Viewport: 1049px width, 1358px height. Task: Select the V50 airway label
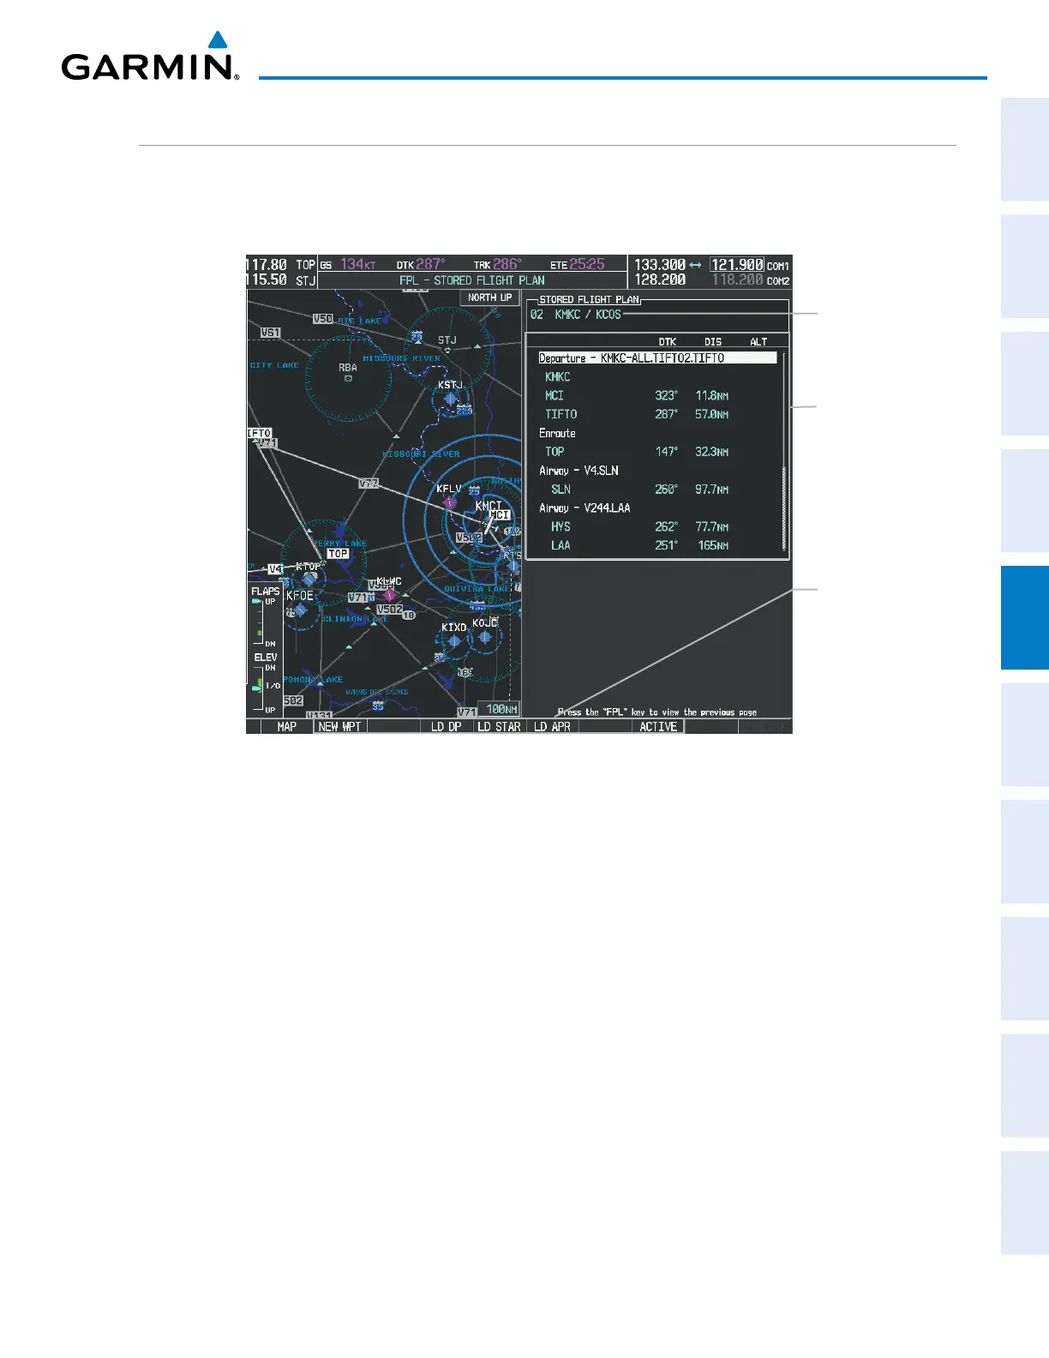(x=322, y=319)
